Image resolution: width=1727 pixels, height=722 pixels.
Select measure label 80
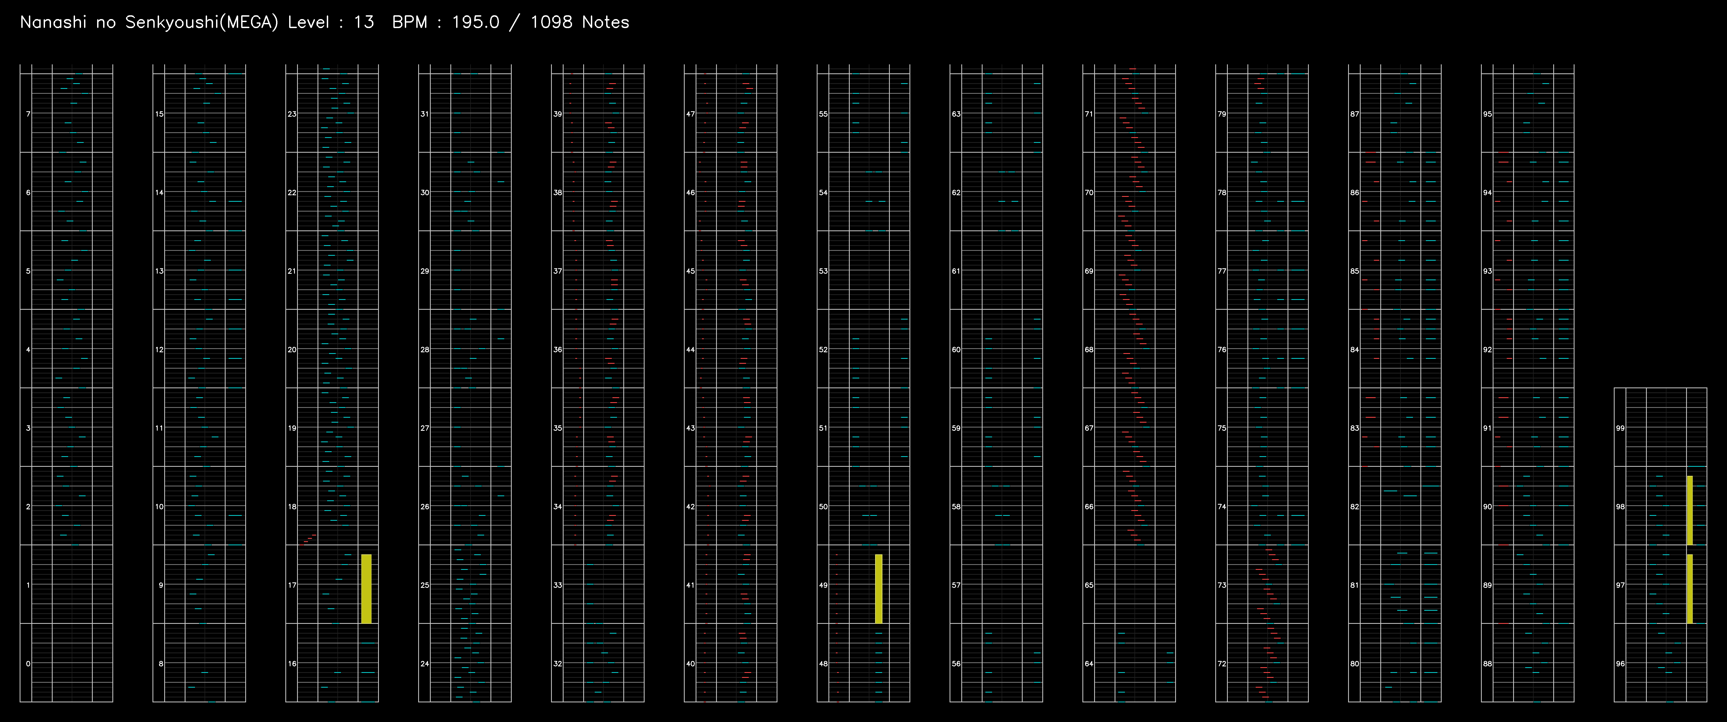(x=1354, y=664)
